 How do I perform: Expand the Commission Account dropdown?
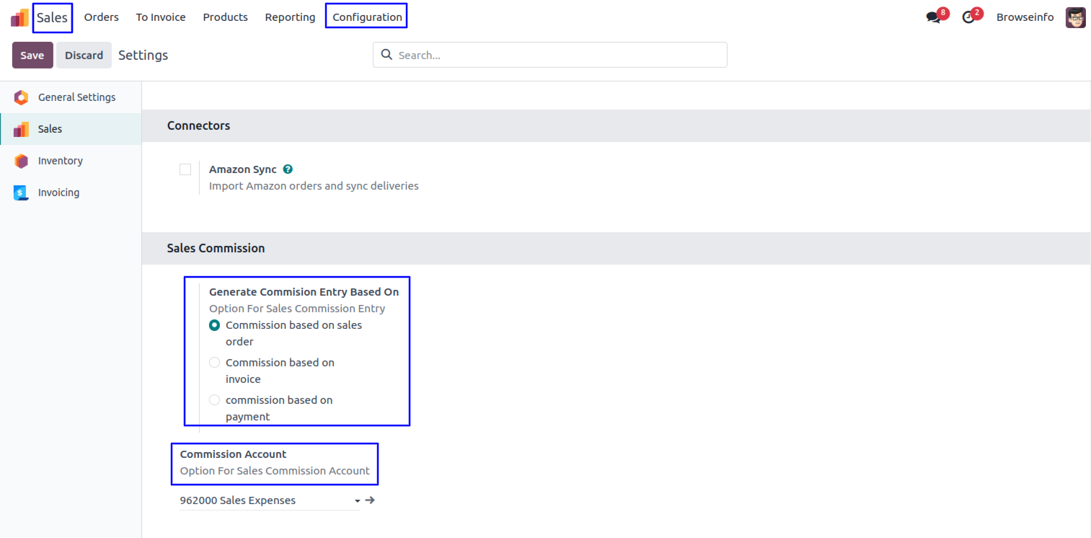click(x=357, y=500)
